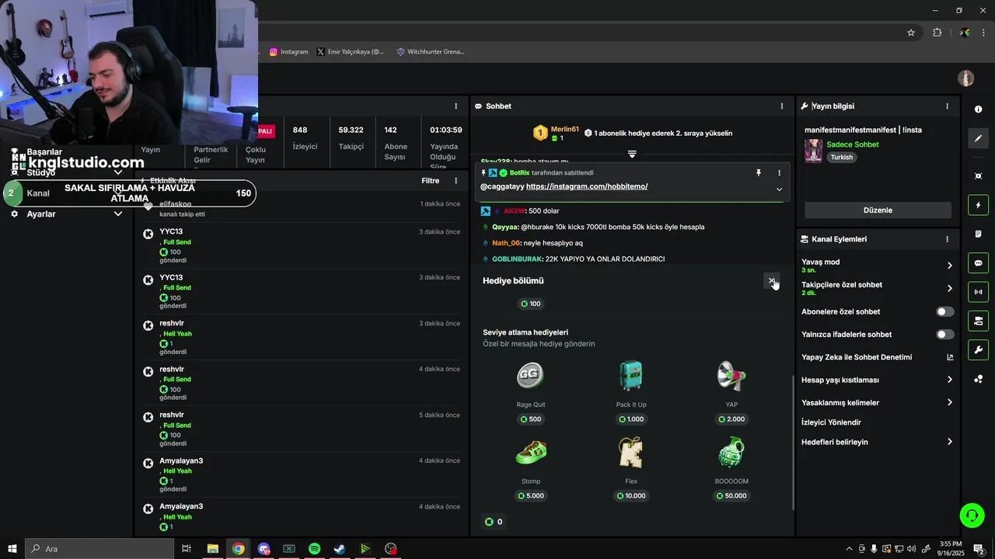This screenshot has height=559, width=995.
Task: Open Windows Task View button
Action: tap(187, 549)
